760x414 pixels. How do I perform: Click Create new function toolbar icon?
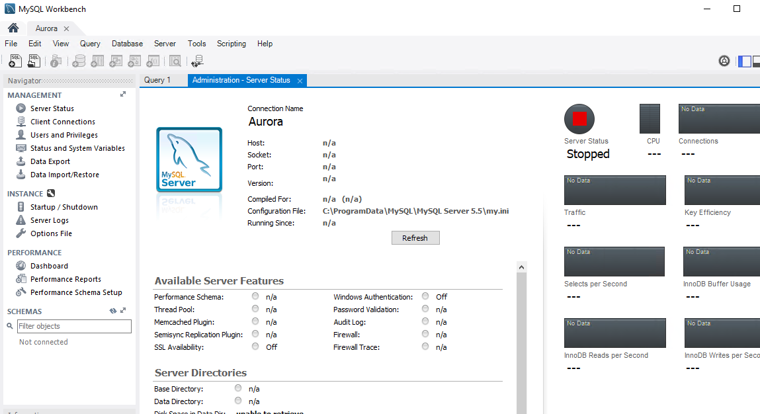(153, 61)
